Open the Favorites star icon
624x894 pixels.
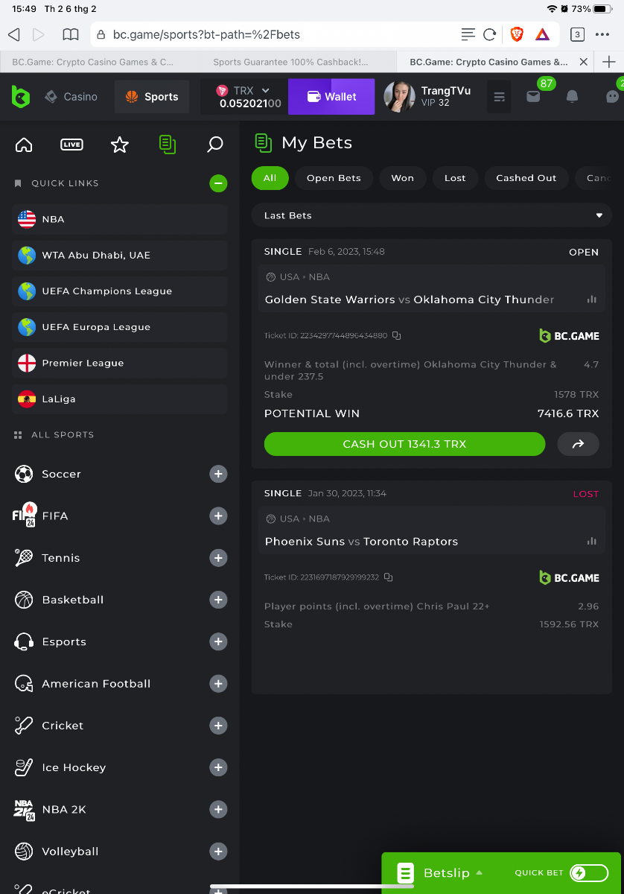point(119,145)
